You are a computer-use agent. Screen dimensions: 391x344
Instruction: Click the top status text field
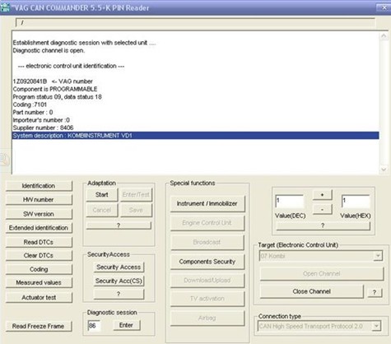[195, 22]
